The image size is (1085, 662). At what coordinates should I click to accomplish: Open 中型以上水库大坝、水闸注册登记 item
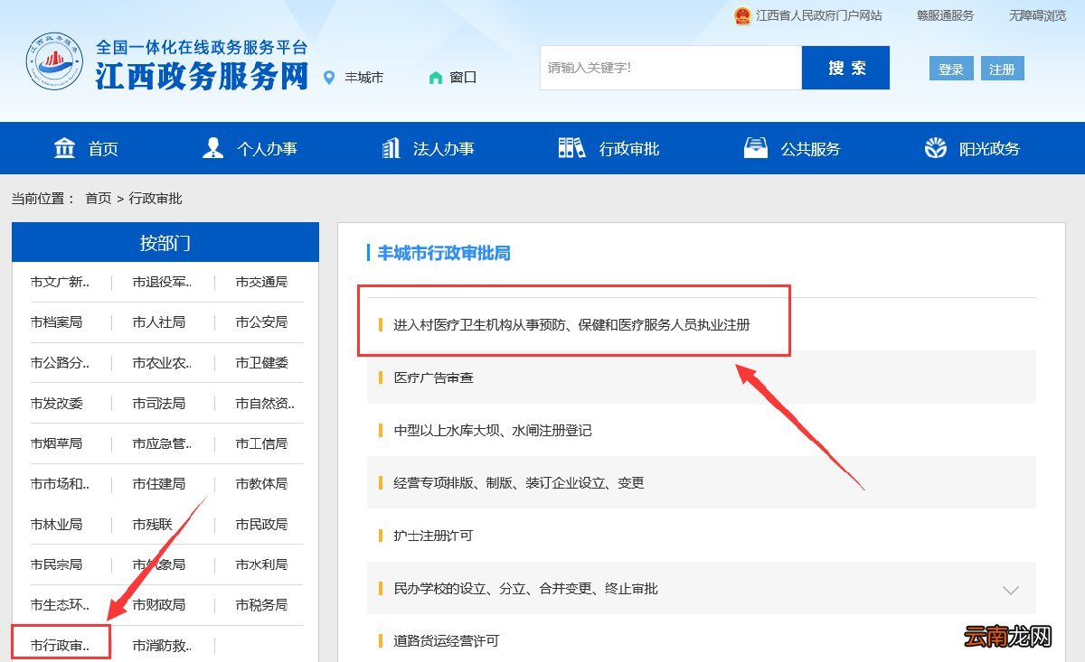pyautogui.click(x=493, y=431)
